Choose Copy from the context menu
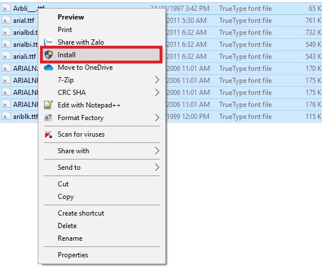The image size is (322, 267). coord(66,197)
